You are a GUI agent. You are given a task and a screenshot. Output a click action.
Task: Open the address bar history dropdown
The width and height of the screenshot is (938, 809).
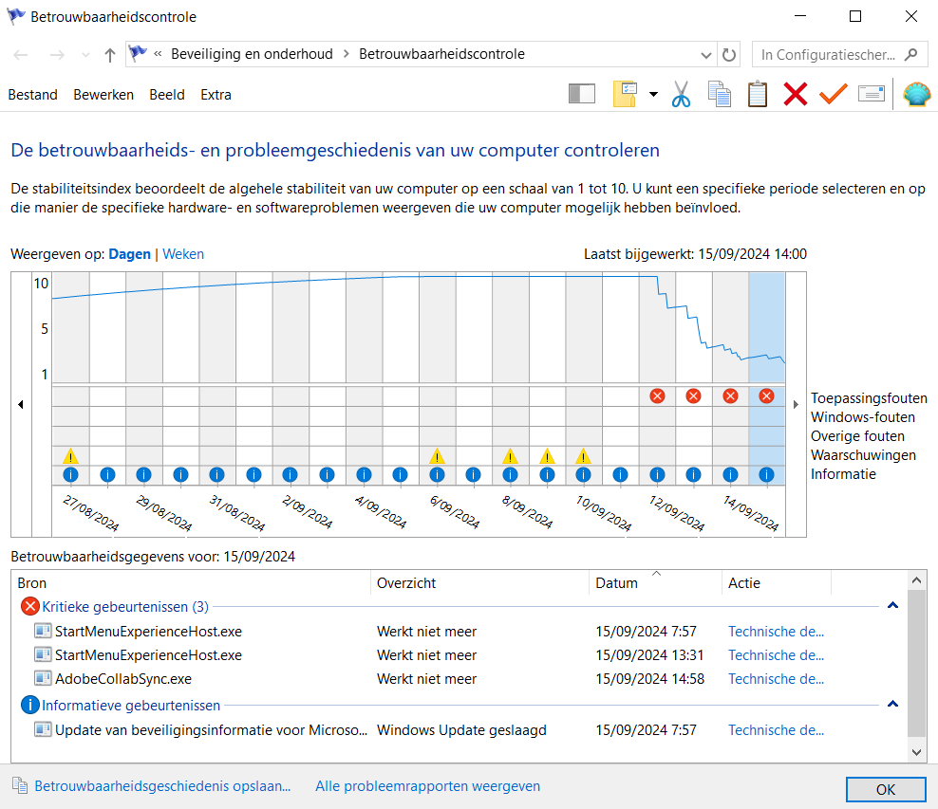706,55
